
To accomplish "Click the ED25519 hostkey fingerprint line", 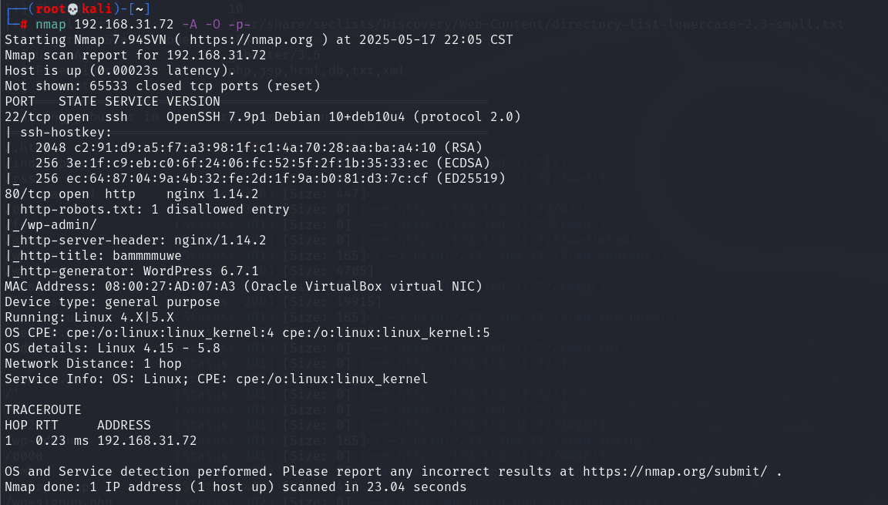I will tap(270, 178).
